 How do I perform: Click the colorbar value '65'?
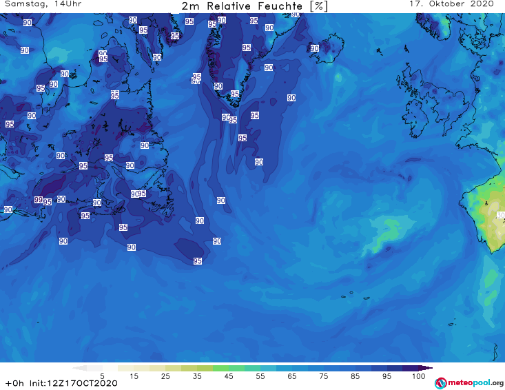[x=292, y=376]
